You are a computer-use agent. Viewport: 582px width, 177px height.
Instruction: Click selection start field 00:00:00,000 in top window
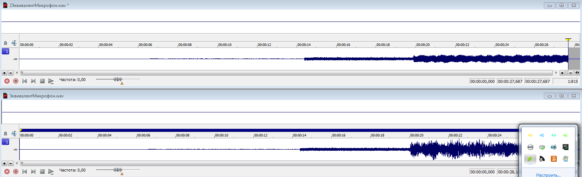[483, 81]
